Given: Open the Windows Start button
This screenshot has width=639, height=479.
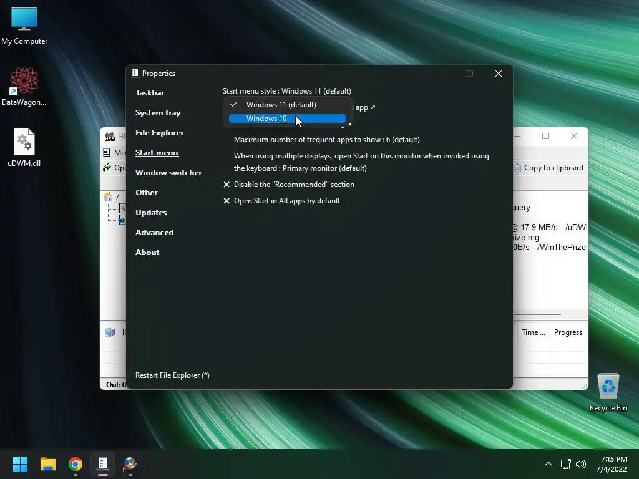Looking at the screenshot, I should tap(20, 464).
